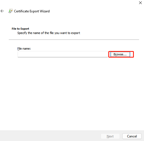This screenshot has width=144, height=141.
Task: Cancel the certificate export
Action: (132, 136)
